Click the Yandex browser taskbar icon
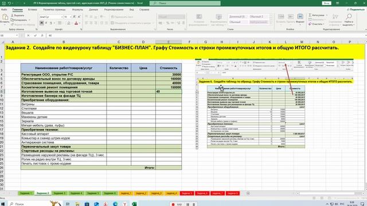Screen dimensions: 367x206 (125, 204)
